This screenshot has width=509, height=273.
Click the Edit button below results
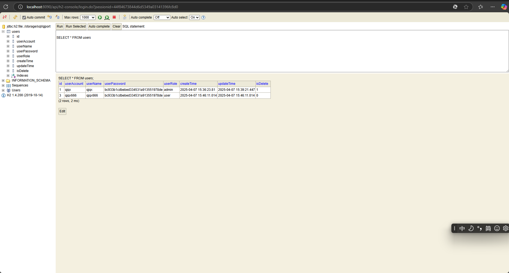coord(62,111)
